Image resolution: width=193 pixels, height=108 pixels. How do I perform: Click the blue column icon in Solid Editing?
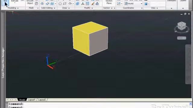52,4
